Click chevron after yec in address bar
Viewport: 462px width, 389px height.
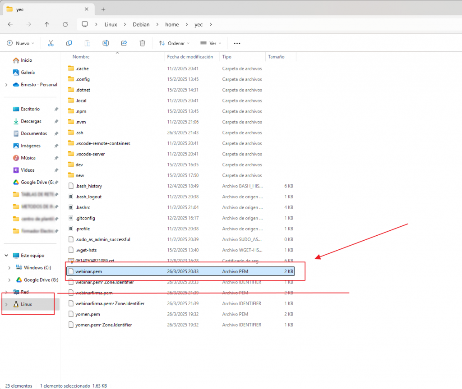coord(211,24)
